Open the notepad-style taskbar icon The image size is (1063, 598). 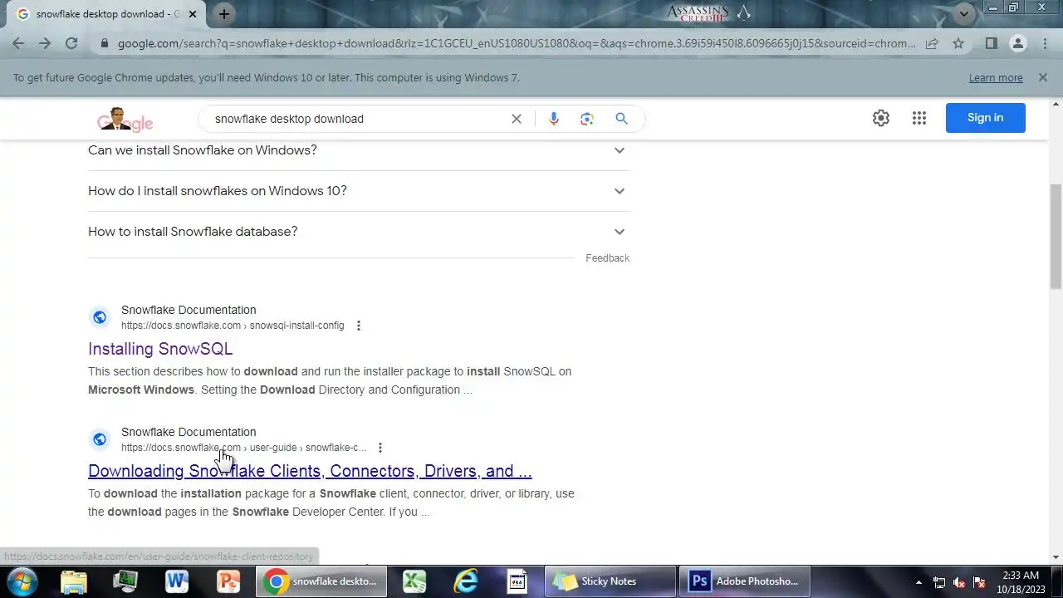[517, 581]
